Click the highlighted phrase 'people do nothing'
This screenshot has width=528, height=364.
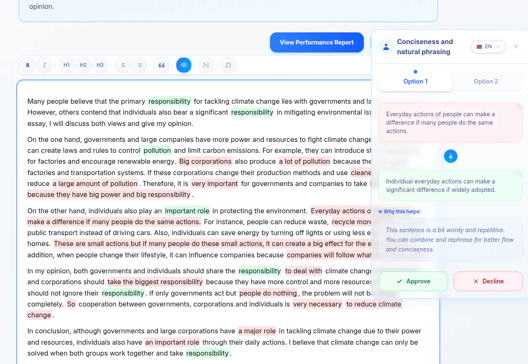coord(268,293)
